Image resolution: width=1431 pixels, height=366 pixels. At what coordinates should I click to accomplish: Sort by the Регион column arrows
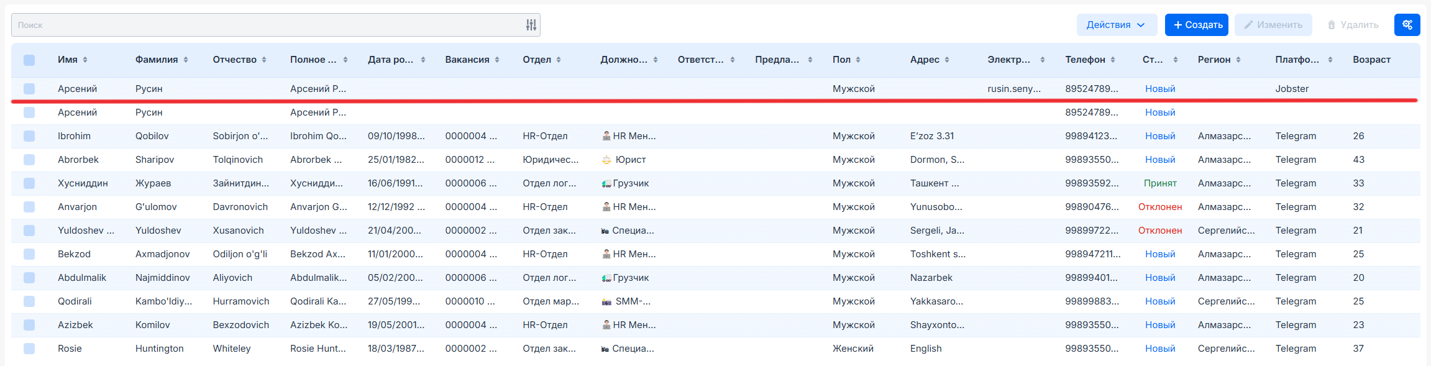click(x=1238, y=60)
